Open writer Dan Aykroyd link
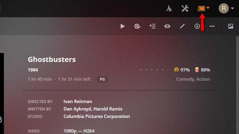Screen dimensions: 239x134 pos(77,109)
